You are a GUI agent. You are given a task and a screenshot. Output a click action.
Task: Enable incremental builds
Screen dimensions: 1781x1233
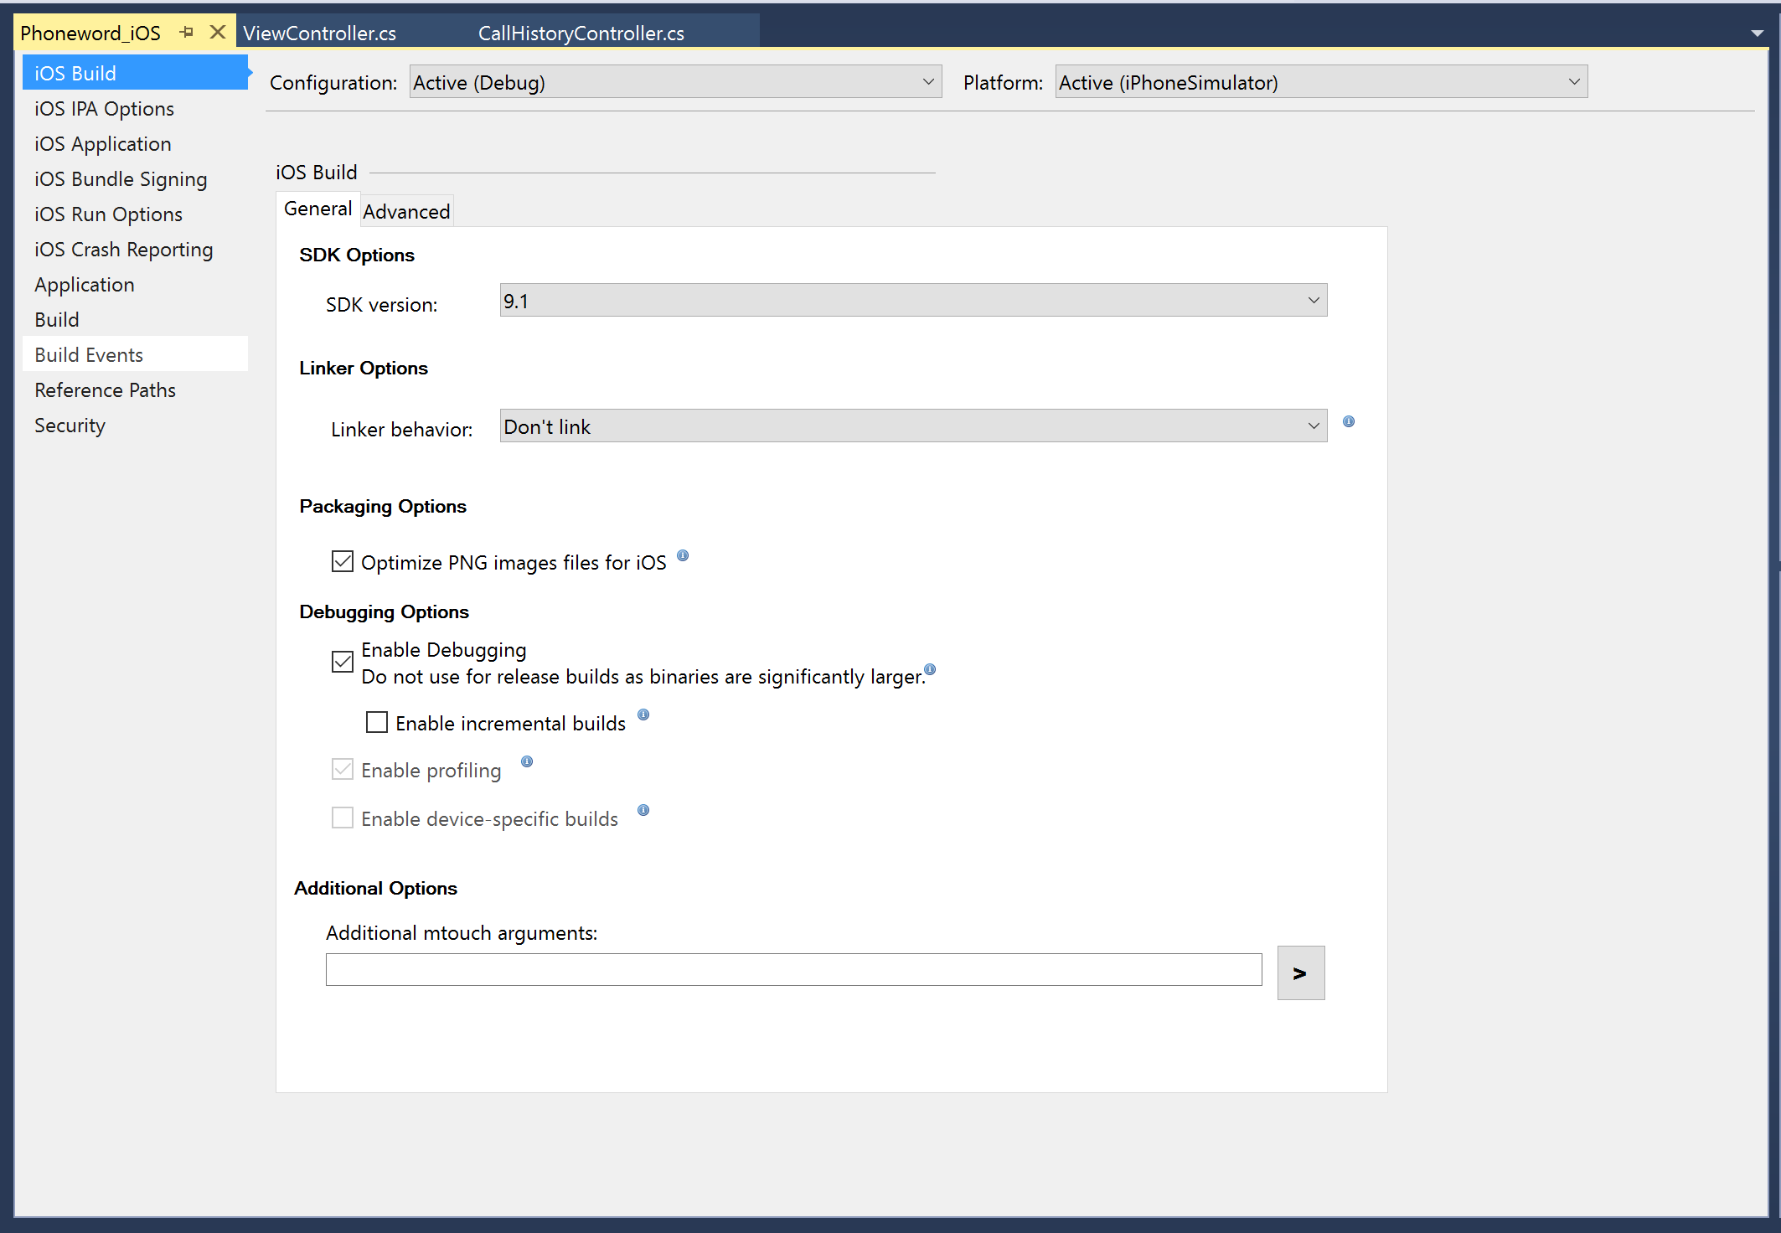pyautogui.click(x=376, y=721)
